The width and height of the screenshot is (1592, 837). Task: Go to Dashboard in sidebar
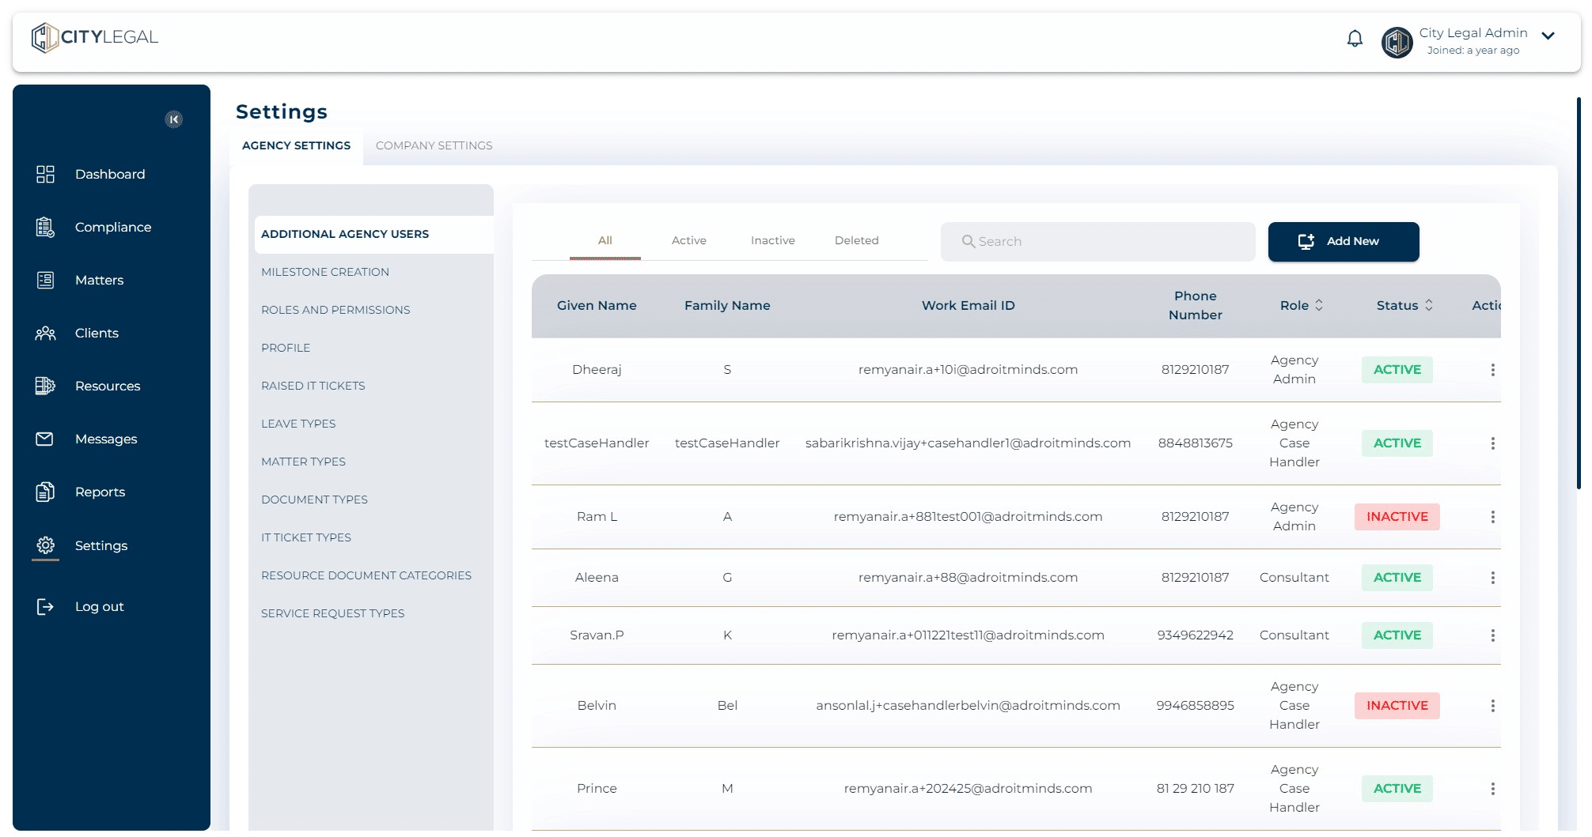[110, 174]
